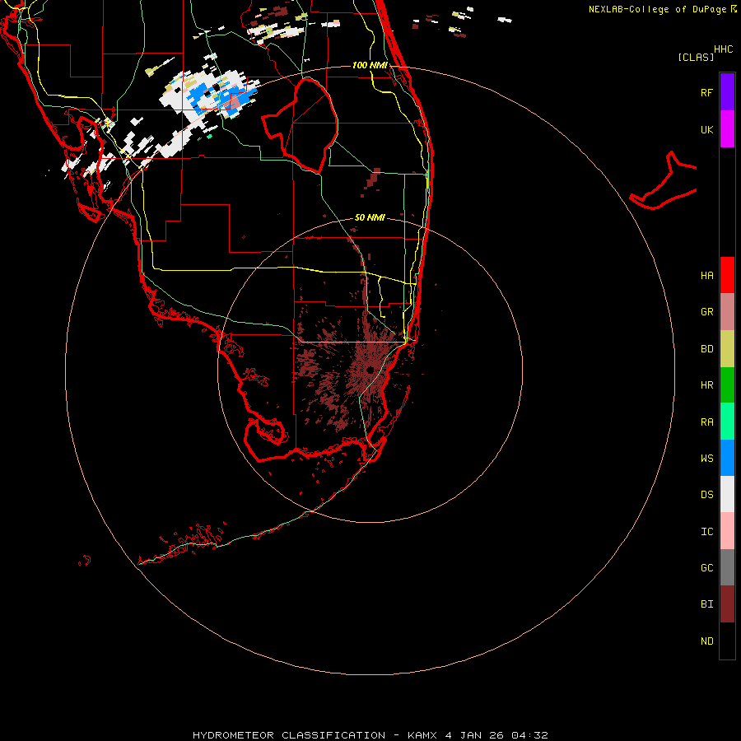This screenshot has height=741, width=741.
Task: Click the BI legend label
Action: pyautogui.click(x=706, y=604)
